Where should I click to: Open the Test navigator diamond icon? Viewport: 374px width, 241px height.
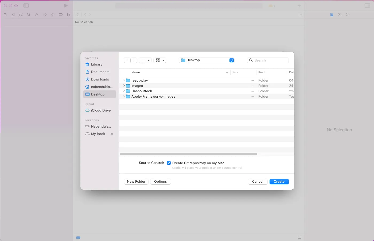[45, 15]
